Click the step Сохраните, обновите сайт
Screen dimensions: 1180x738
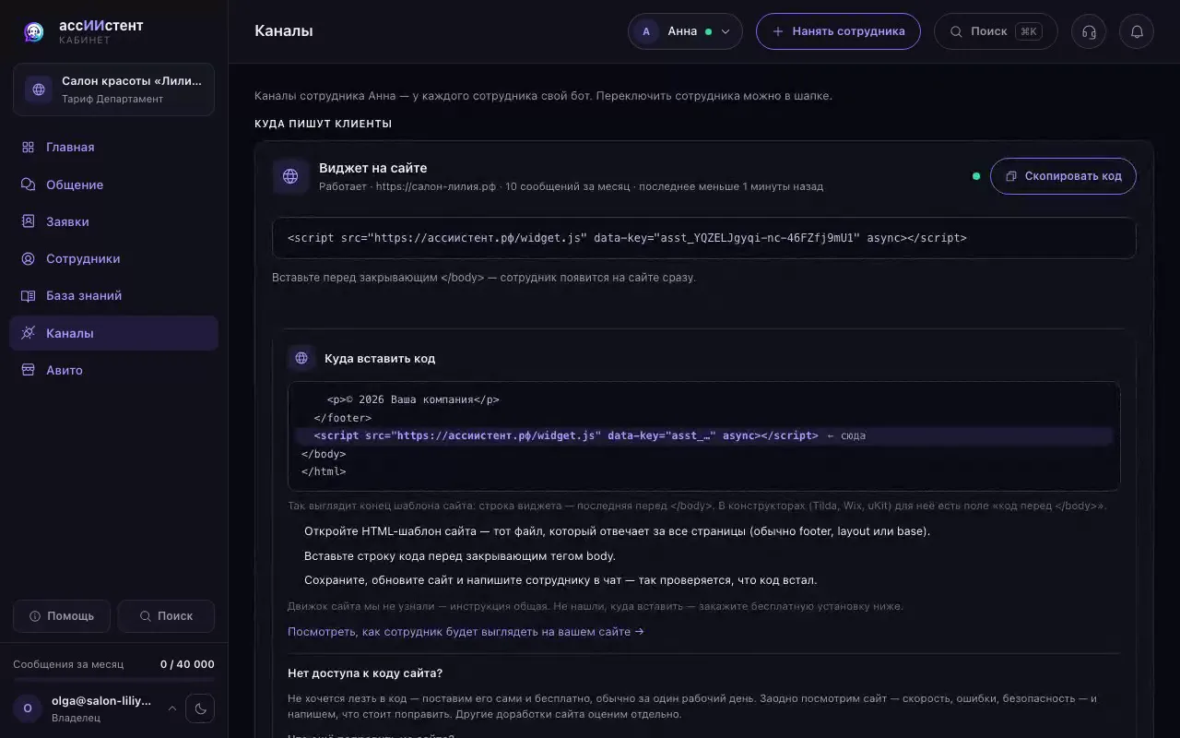560,580
